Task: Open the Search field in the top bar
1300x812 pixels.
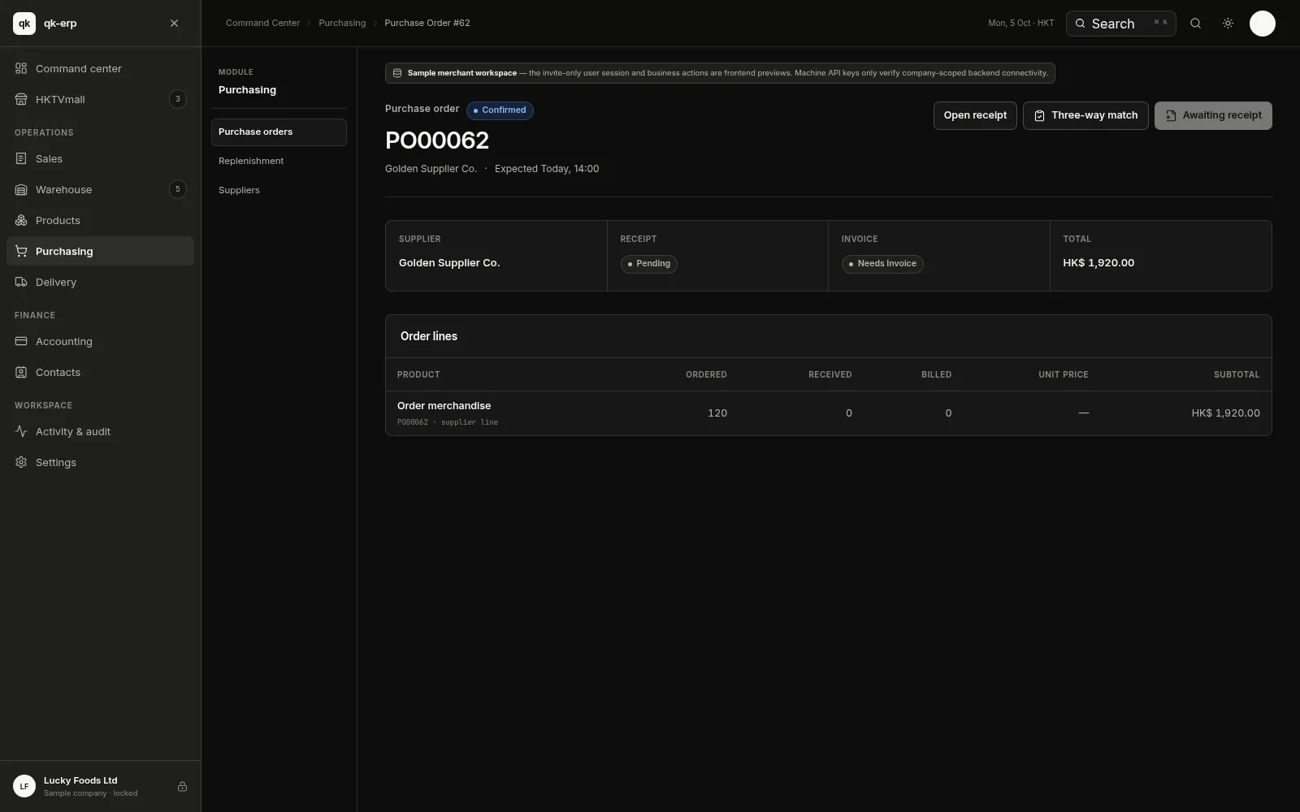Action: coord(1120,24)
